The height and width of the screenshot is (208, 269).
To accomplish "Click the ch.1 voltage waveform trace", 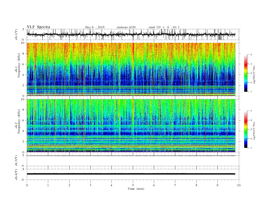I will point(131,34).
